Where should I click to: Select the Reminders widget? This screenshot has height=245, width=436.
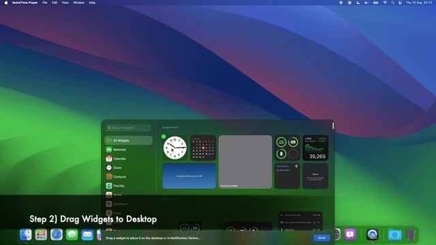pyautogui.click(x=287, y=176)
